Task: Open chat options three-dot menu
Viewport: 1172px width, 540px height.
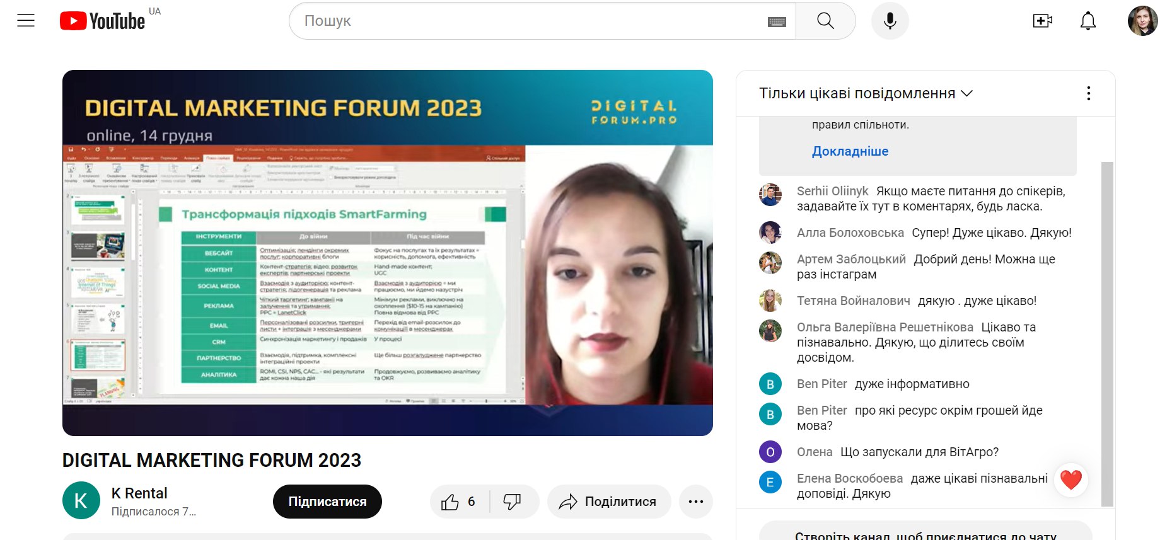Action: click(1088, 93)
